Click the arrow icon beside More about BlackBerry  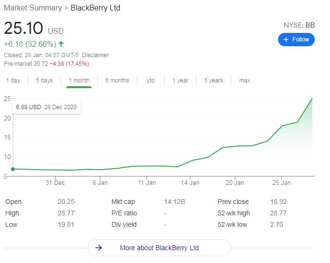coord(99,248)
